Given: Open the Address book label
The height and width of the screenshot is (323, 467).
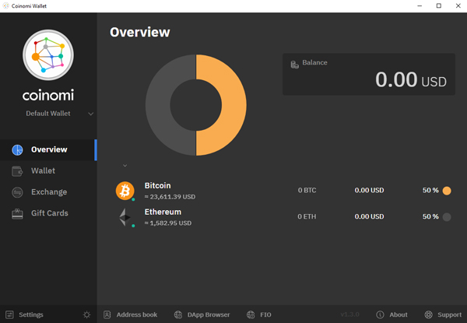Looking at the screenshot, I should coord(137,314).
